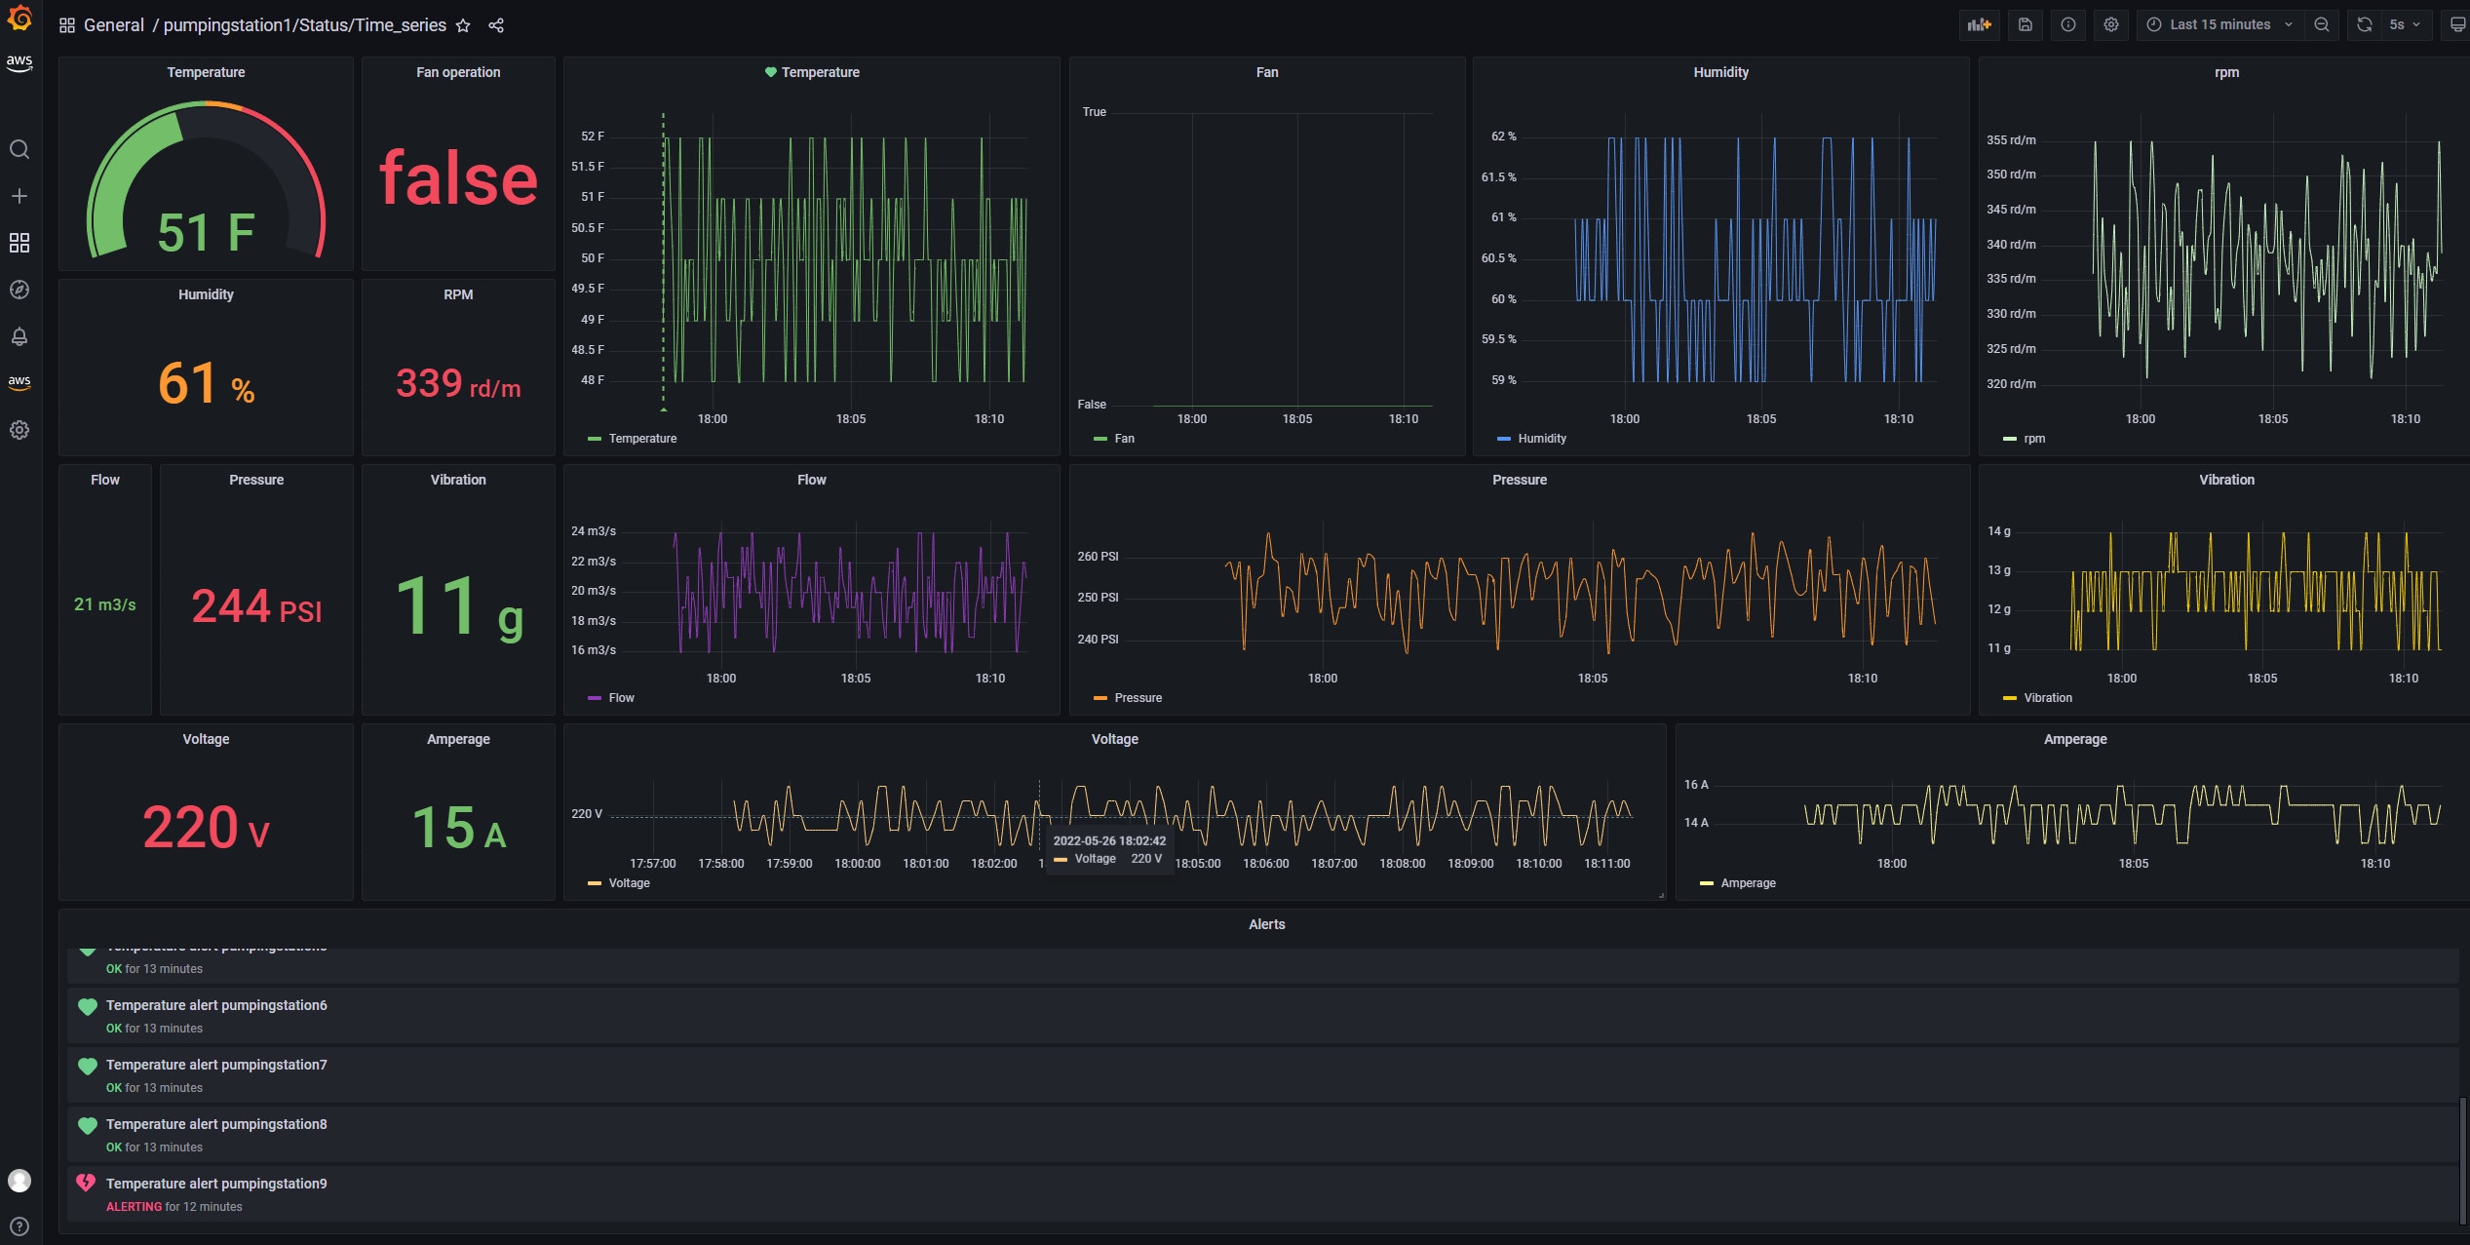
Task: Toggle Humidity series visibility in legend
Action: click(1541, 439)
